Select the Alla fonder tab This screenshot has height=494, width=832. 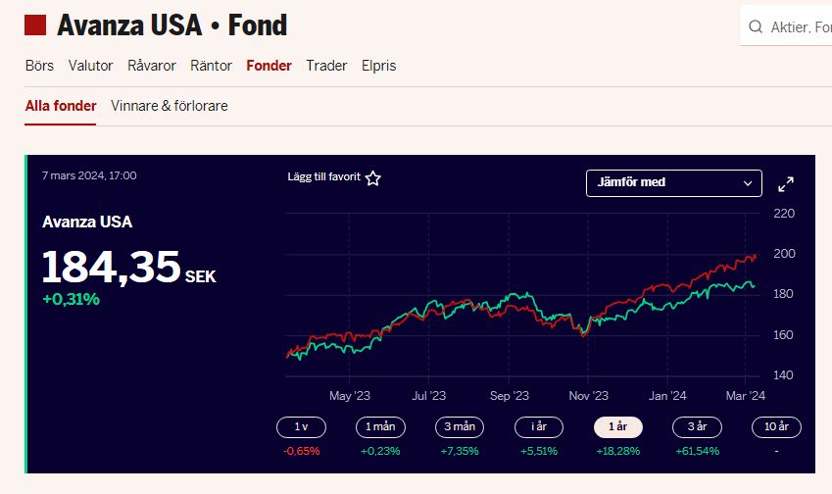61,106
